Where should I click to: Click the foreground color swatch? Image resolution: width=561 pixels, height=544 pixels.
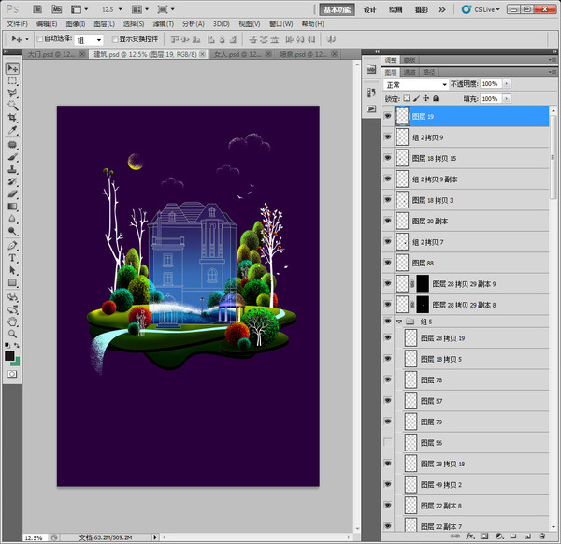(x=9, y=355)
